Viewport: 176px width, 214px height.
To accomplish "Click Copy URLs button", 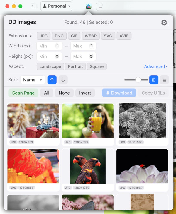I will (x=153, y=93).
